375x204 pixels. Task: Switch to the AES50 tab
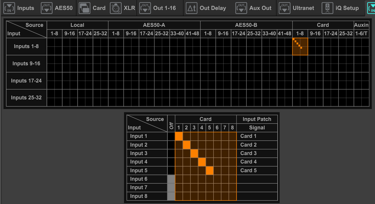pyautogui.click(x=57, y=8)
